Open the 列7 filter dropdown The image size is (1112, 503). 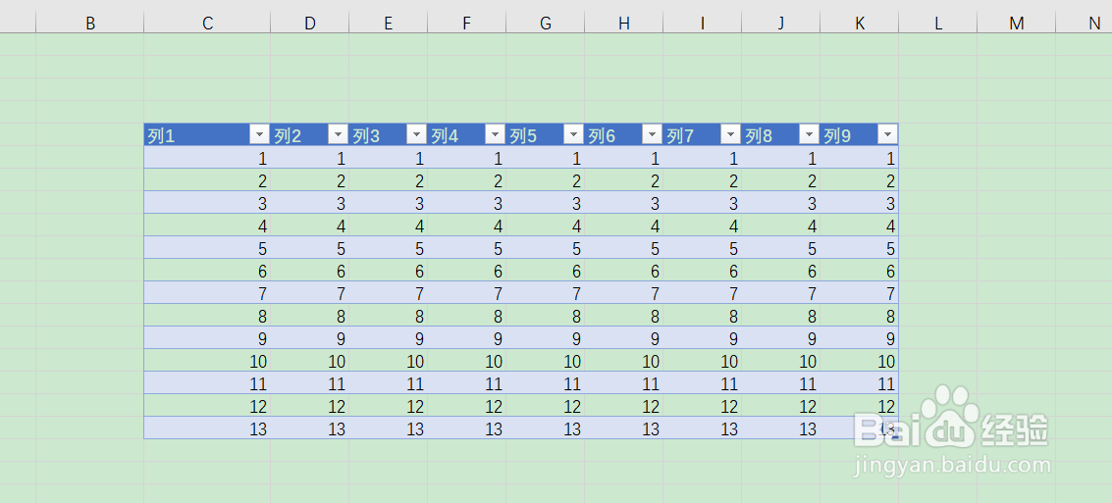pyautogui.click(x=731, y=134)
